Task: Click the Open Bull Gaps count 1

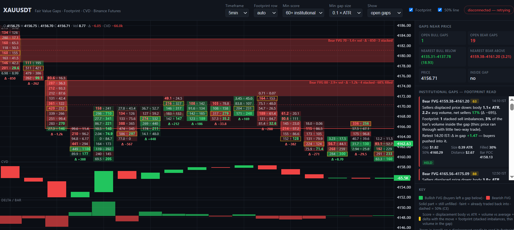Action: [x=422, y=41]
